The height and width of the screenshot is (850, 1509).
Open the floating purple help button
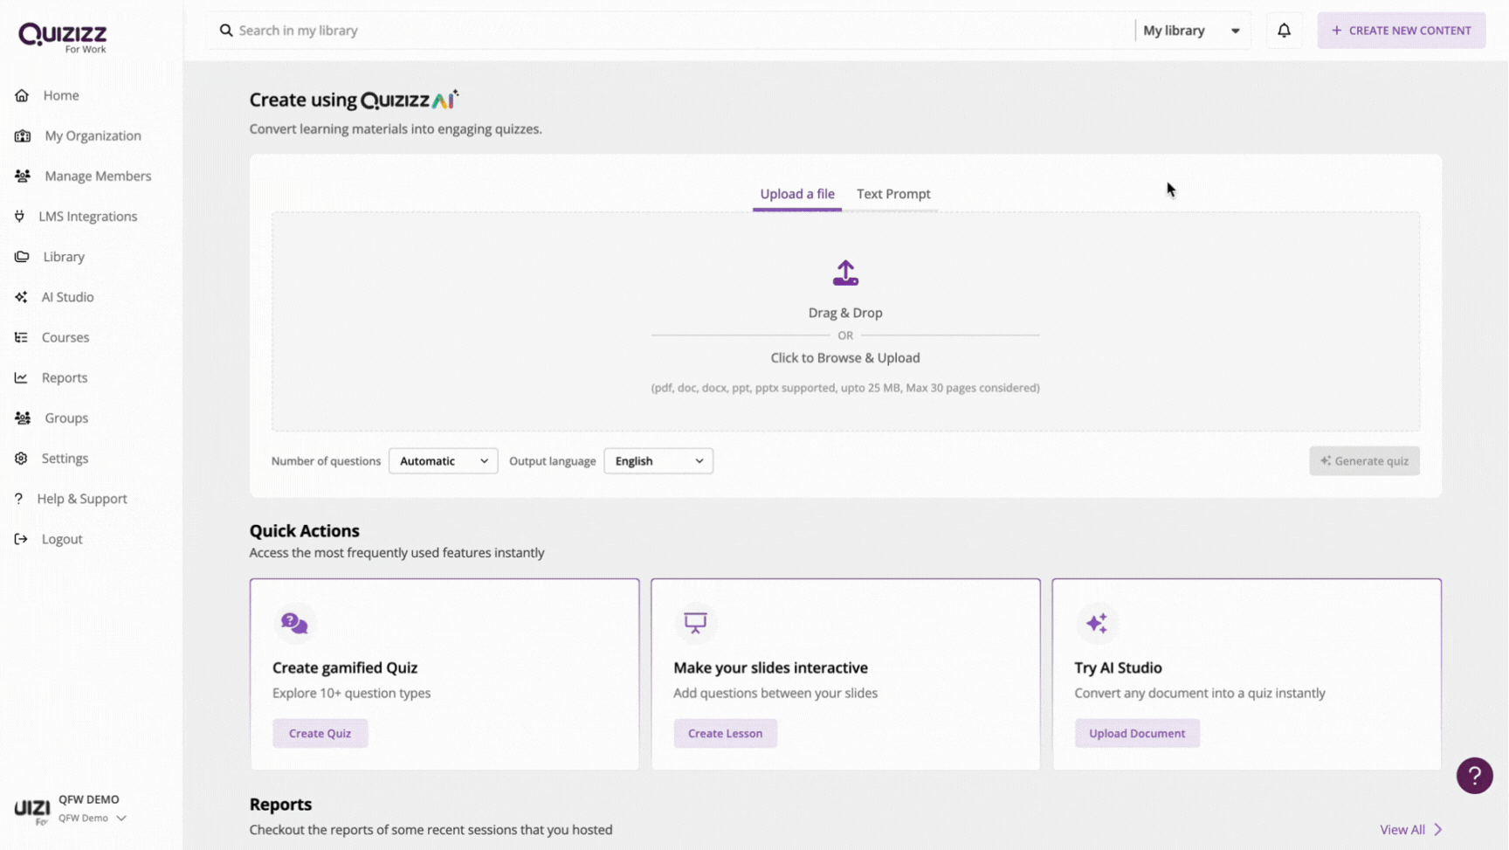[1474, 776]
